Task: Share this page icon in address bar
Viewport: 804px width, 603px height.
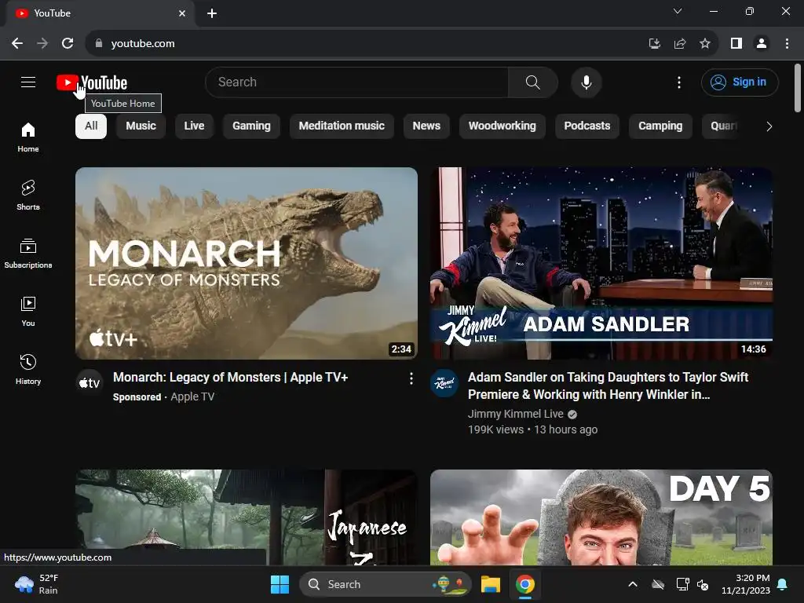Action: pyautogui.click(x=680, y=44)
